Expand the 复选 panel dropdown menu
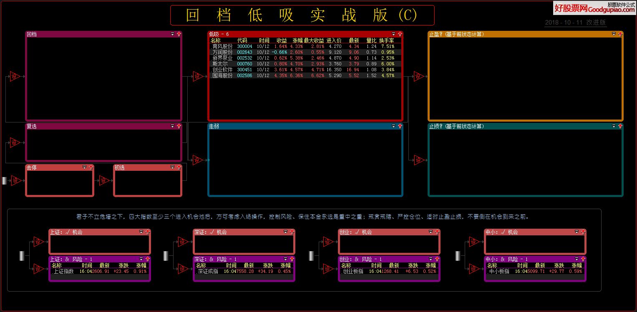The height and width of the screenshot is (312, 637). (x=173, y=126)
